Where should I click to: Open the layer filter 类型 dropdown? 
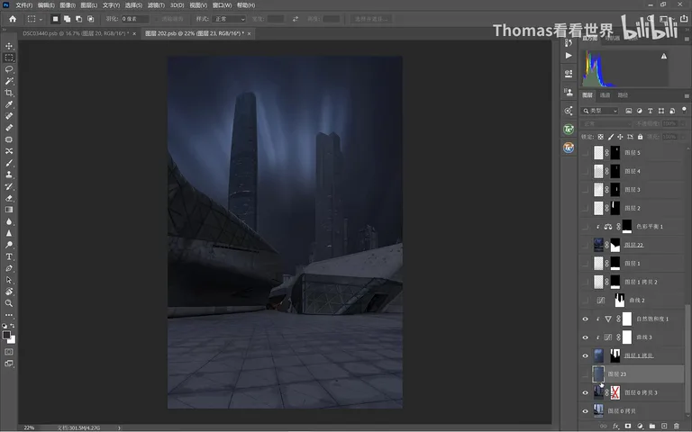(600, 111)
